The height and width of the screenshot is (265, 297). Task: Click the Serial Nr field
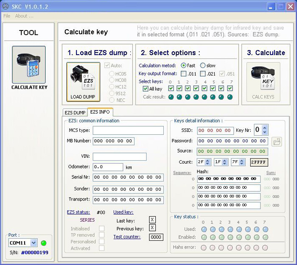[128, 178]
